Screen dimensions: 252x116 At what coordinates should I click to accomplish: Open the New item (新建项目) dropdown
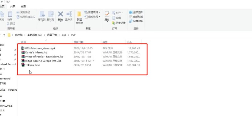[x=92, y=12]
